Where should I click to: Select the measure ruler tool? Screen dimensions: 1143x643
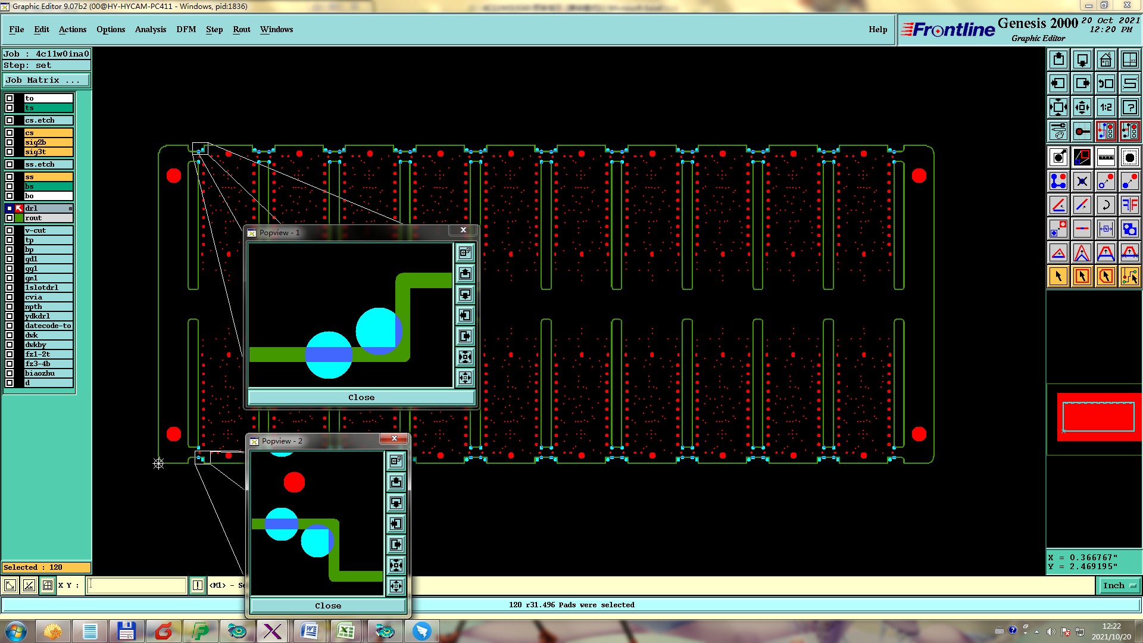[1105, 157]
